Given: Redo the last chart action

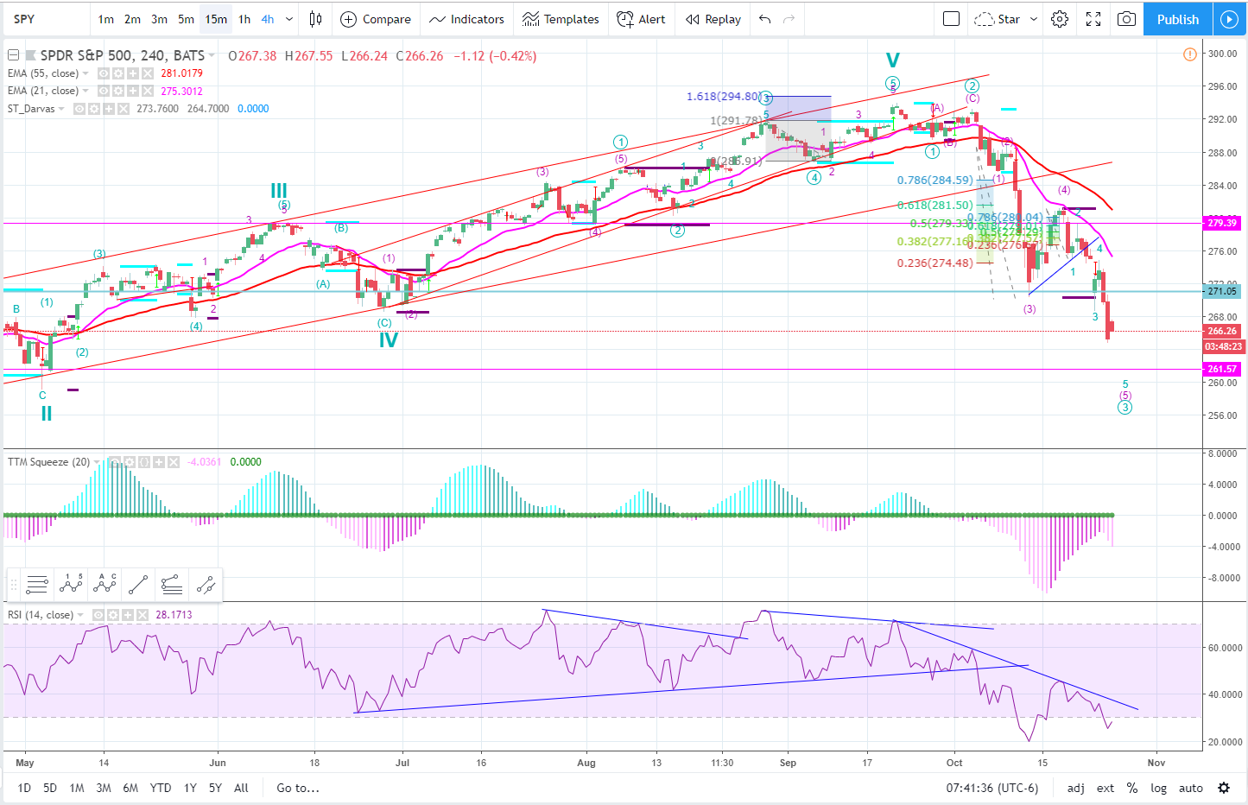Looking at the screenshot, I should pyautogui.click(x=788, y=19).
